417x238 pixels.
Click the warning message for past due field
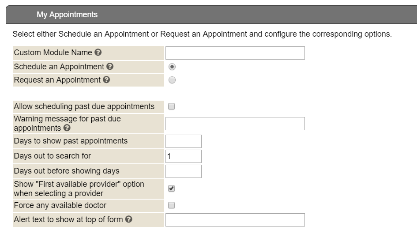coord(235,124)
